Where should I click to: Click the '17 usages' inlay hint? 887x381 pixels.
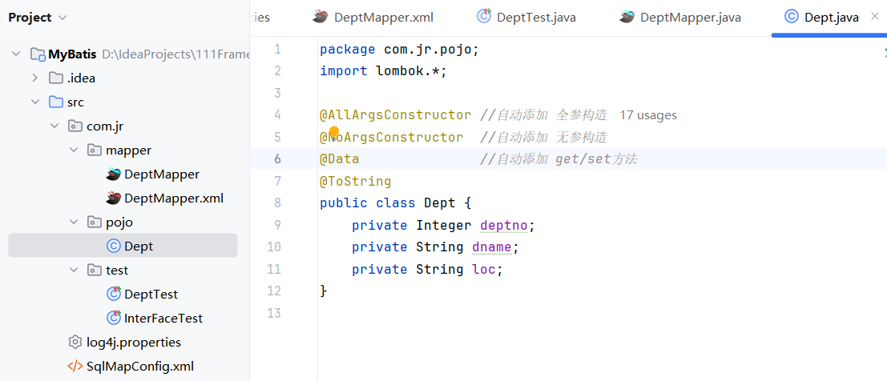click(x=648, y=115)
